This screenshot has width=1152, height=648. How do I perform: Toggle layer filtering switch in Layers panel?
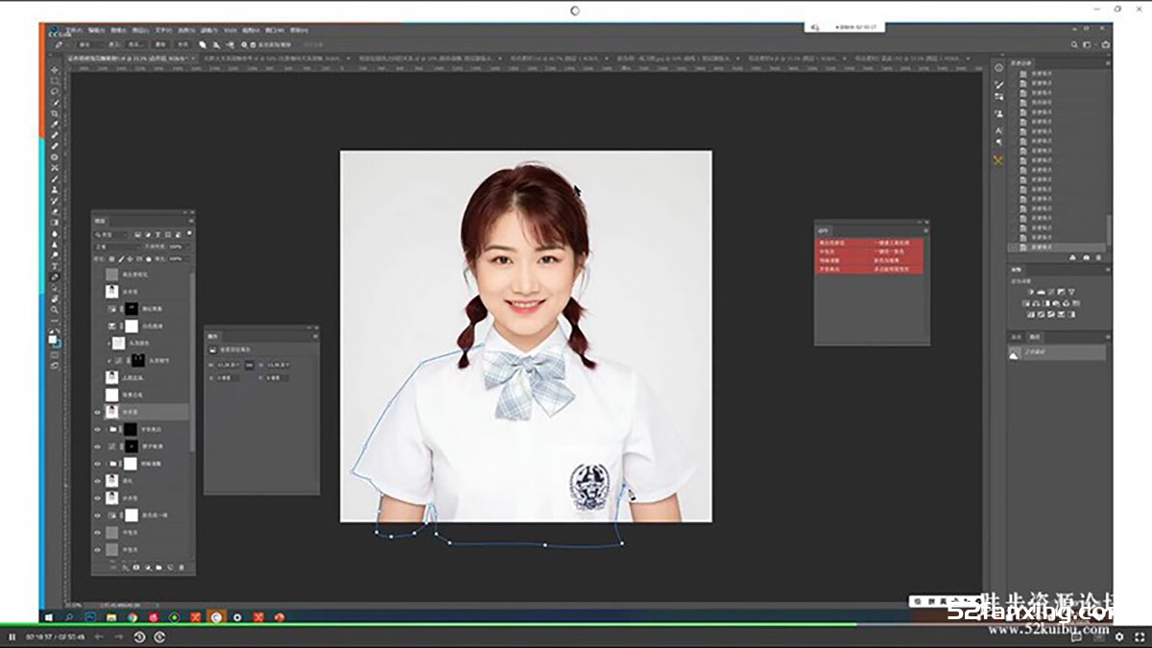(x=187, y=234)
